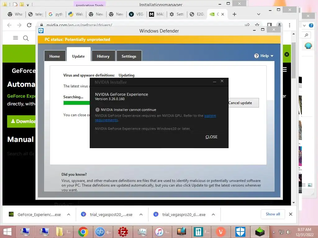Click the blue help icon in the background window
Viewport: 318px width, 238px height.
[x=311, y=25]
